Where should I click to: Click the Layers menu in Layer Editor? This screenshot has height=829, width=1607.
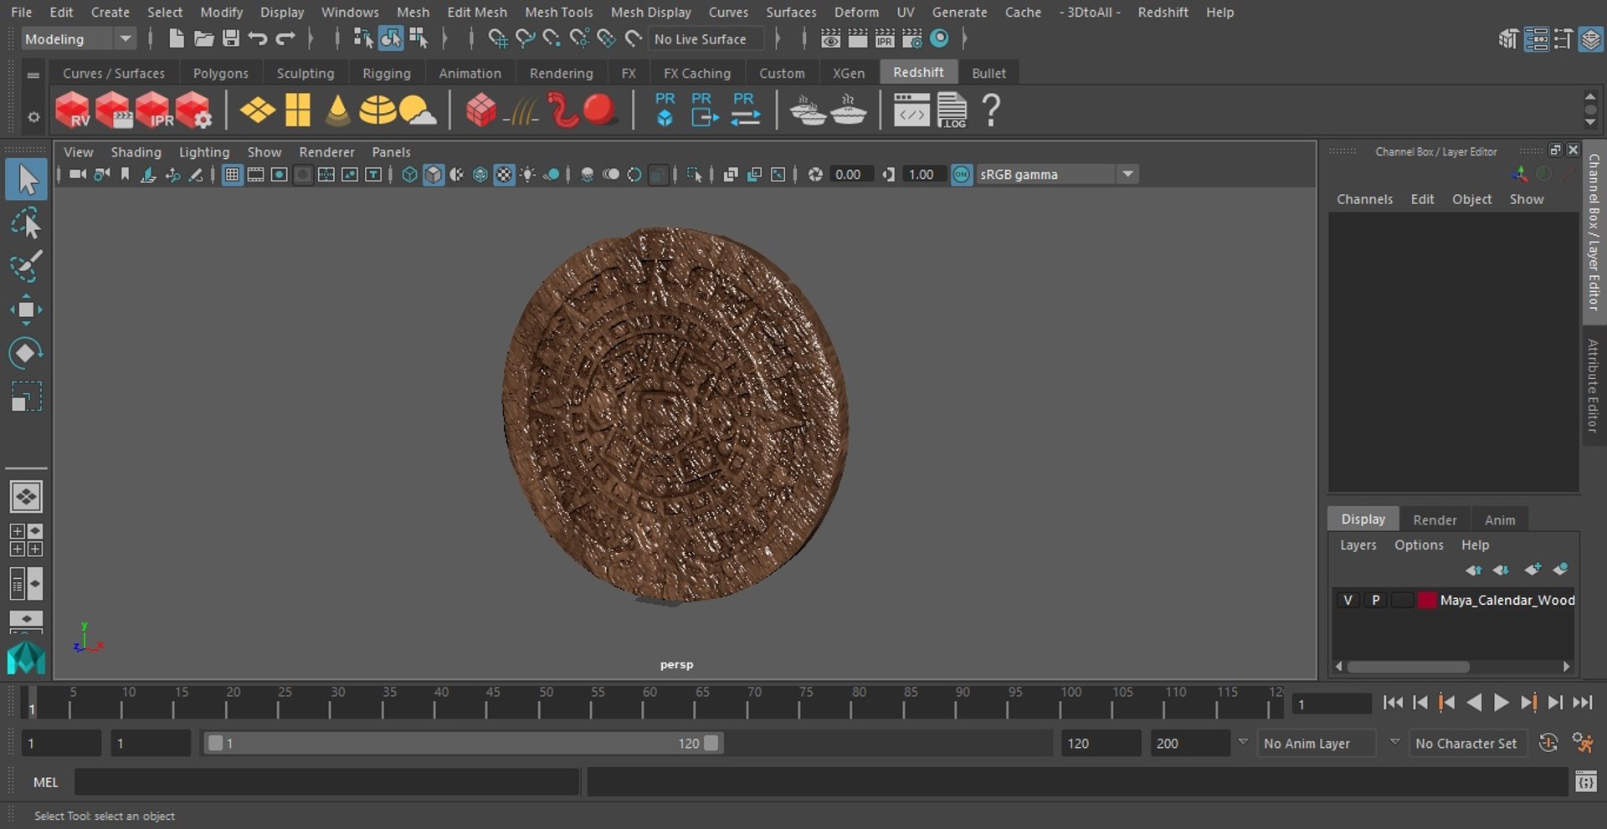[x=1358, y=545]
